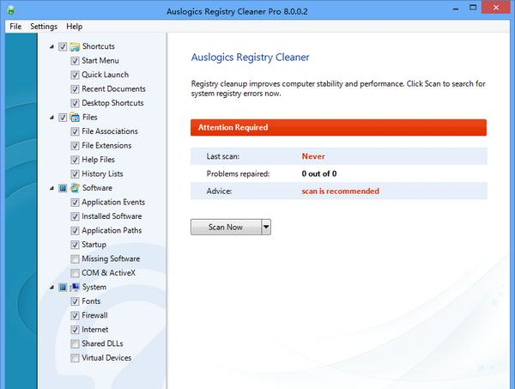This screenshot has height=389, width=515.
Task: Collapse the Software tree node
Action: (x=51, y=188)
